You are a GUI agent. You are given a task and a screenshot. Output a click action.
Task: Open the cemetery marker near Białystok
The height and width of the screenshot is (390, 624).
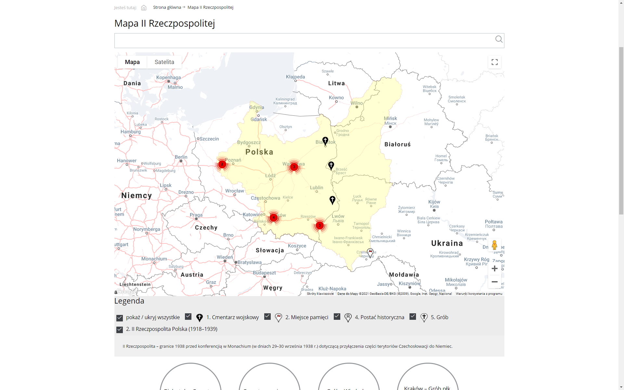[x=325, y=141]
